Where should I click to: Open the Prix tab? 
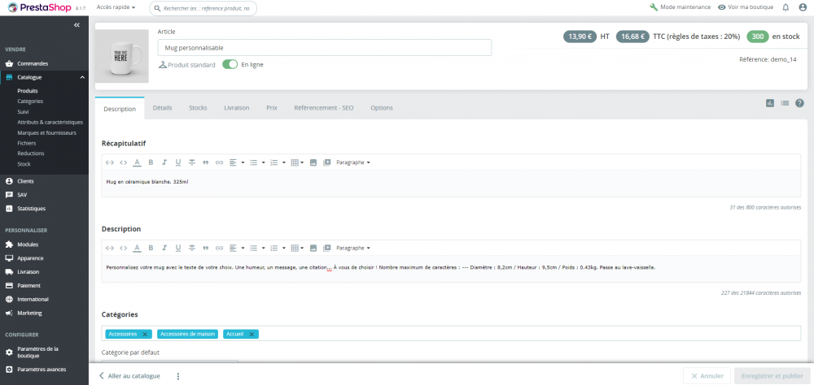(272, 108)
